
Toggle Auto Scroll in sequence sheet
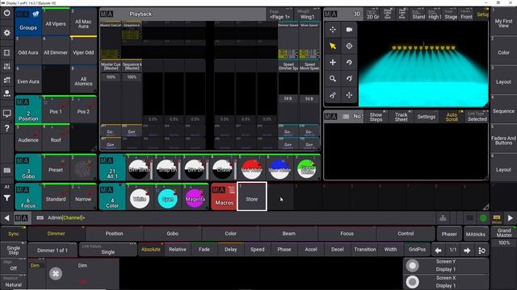(x=452, y=117)
